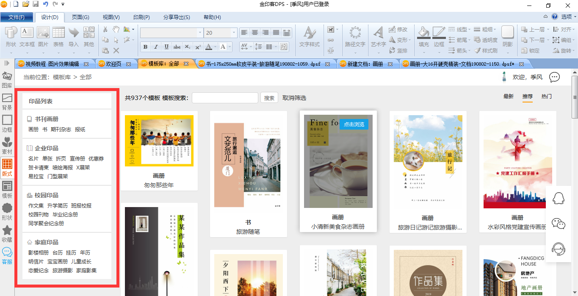Toggle italic text formatting

click(x=156, y=47)
